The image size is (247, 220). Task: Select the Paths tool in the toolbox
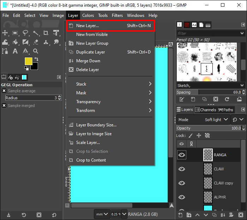coord(5,51)
